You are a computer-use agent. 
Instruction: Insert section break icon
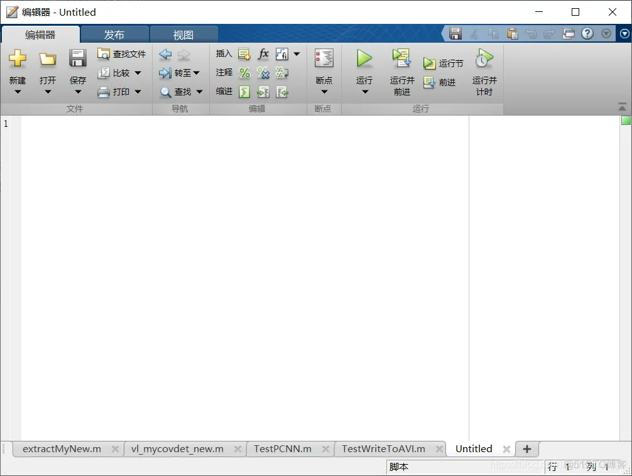tap(244, 54)
